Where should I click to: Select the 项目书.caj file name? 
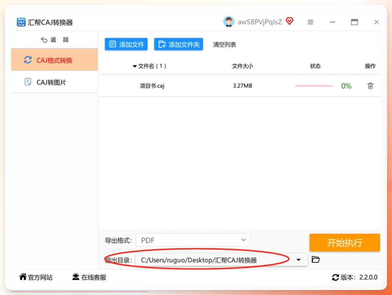click(152, 86)
